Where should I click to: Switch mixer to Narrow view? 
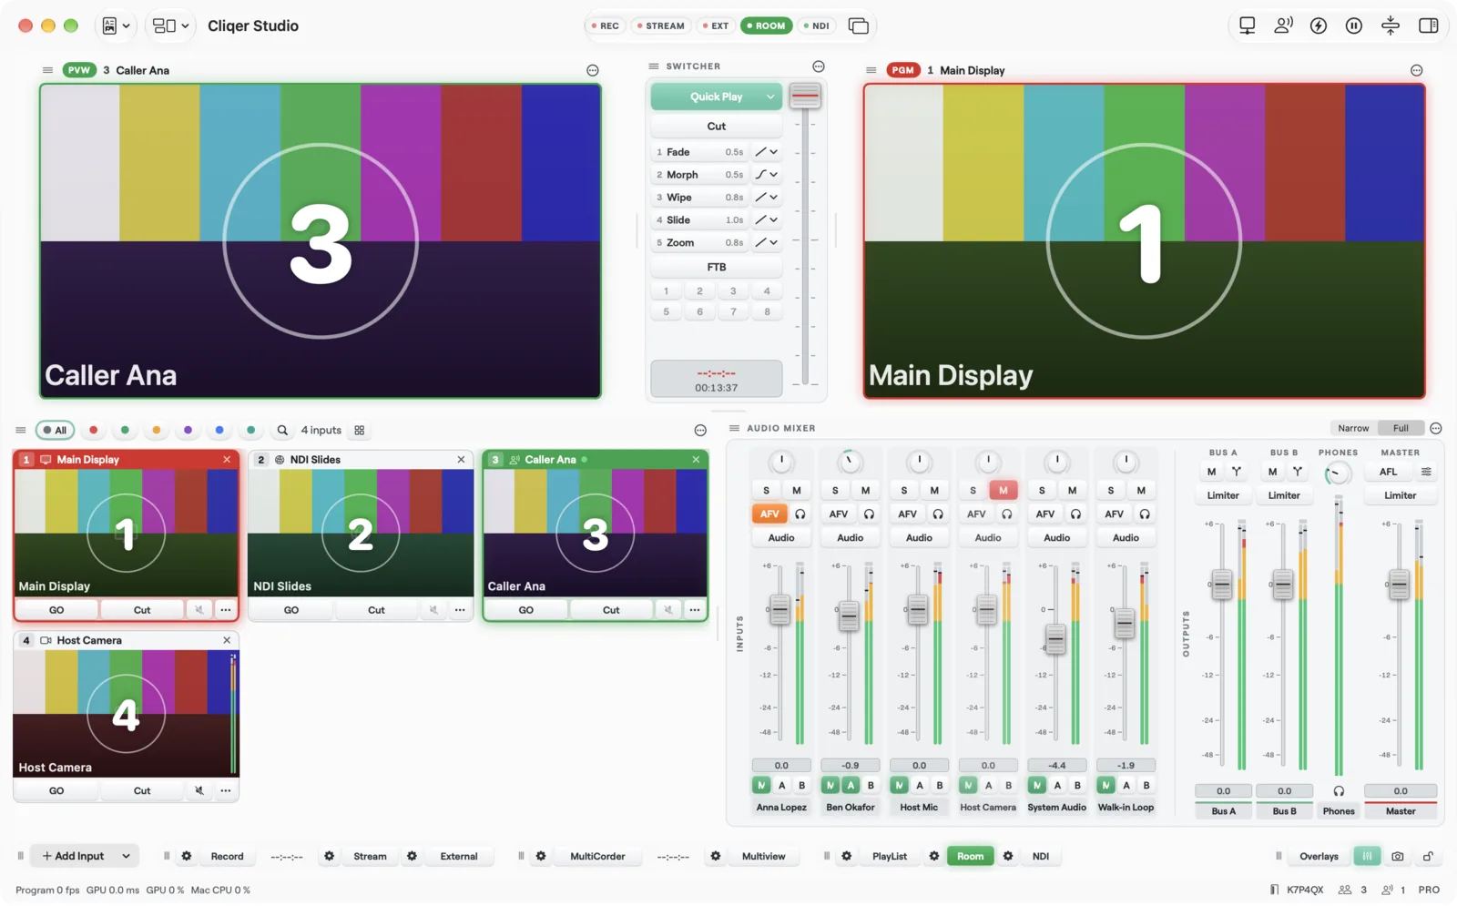pyautogui.click(x=1353, y=428)
